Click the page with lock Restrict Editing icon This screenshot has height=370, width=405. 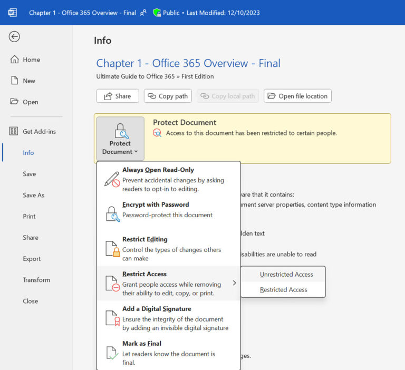pos(113,249)
